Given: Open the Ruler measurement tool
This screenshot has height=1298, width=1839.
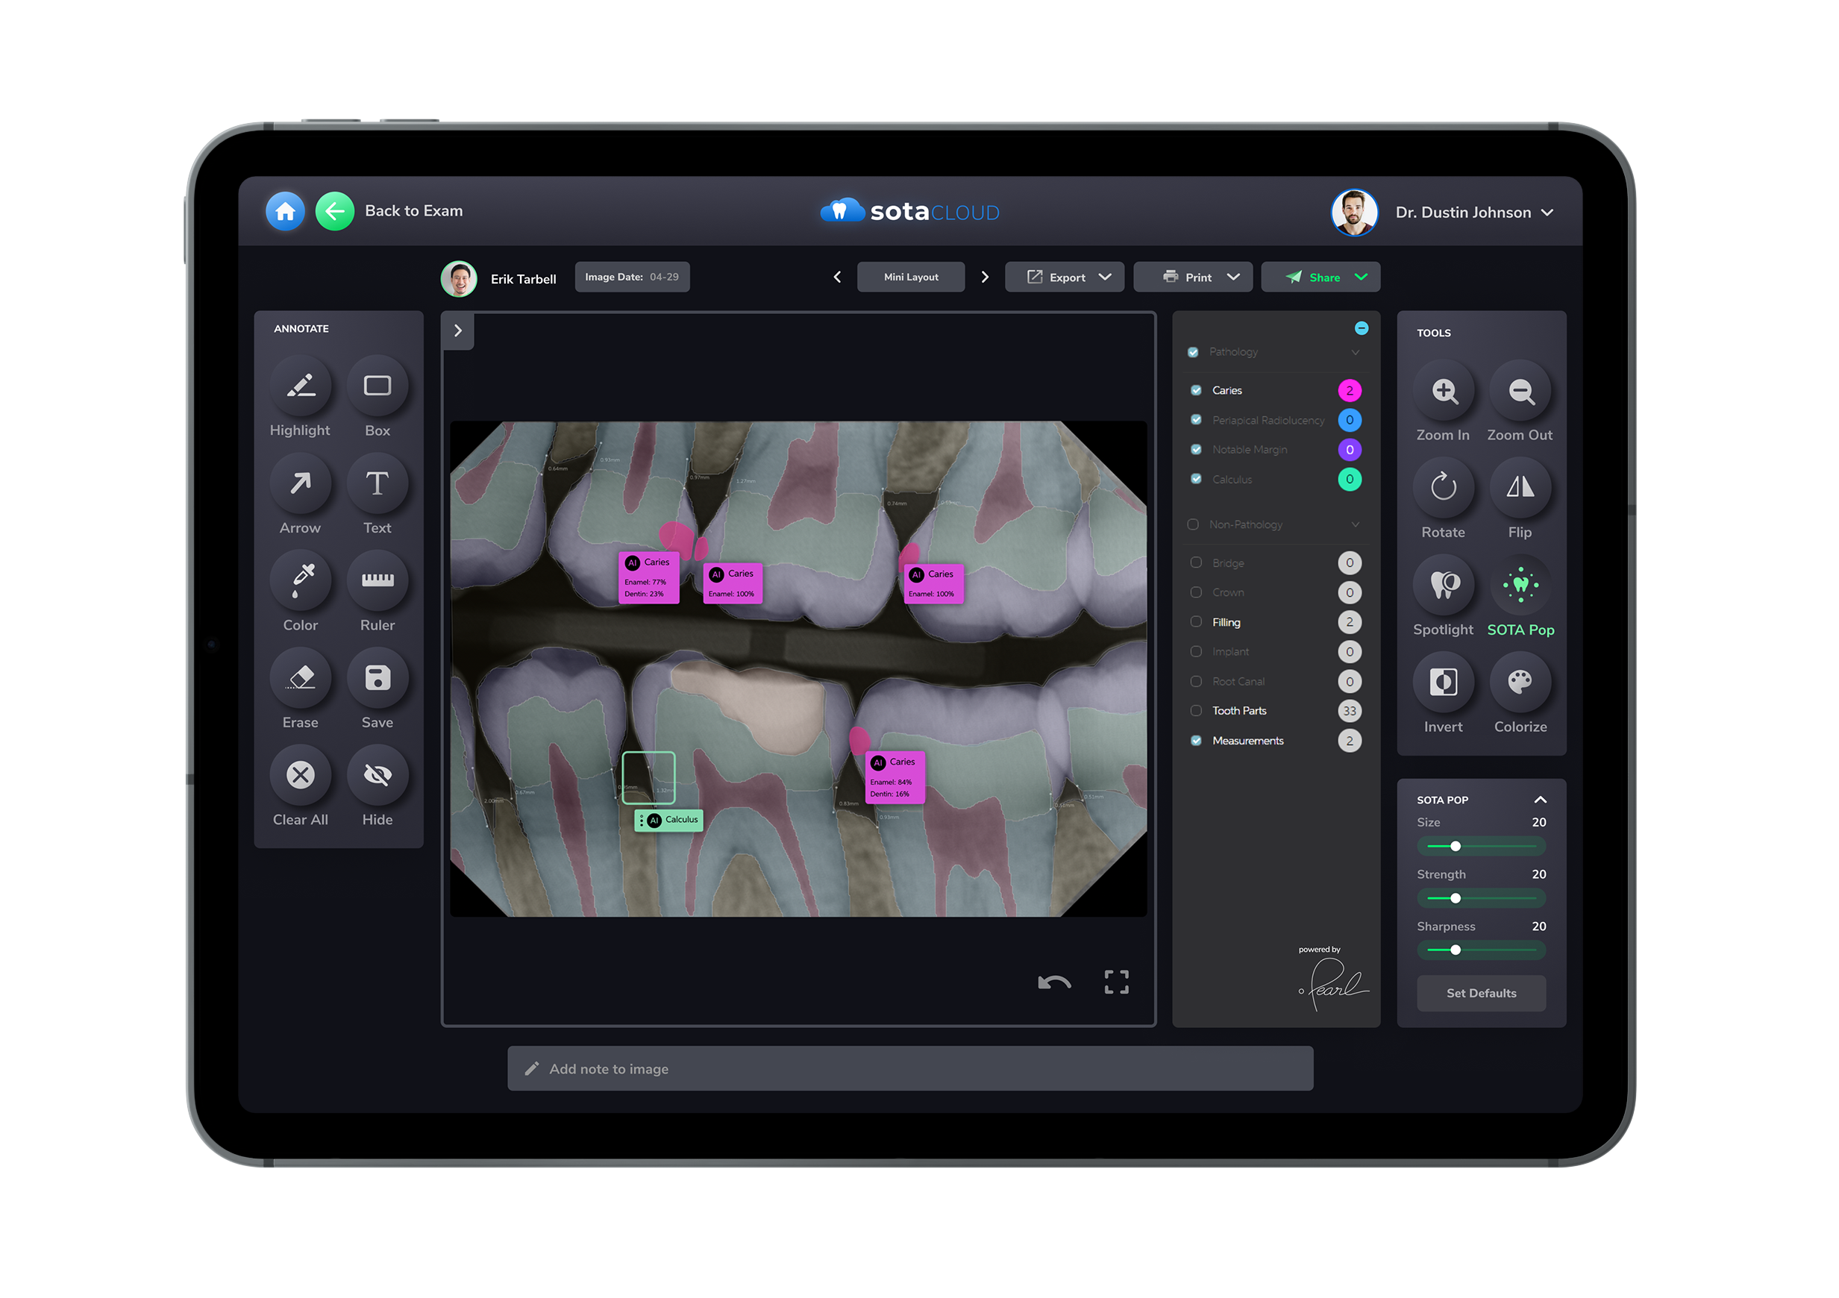Looking at the screenshot, I should point(377,580).
